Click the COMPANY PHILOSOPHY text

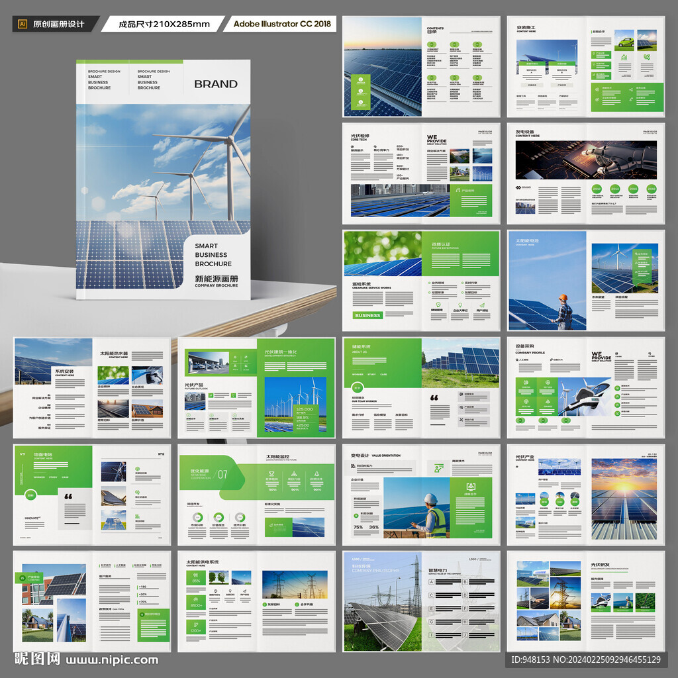[x=375, y=570]
